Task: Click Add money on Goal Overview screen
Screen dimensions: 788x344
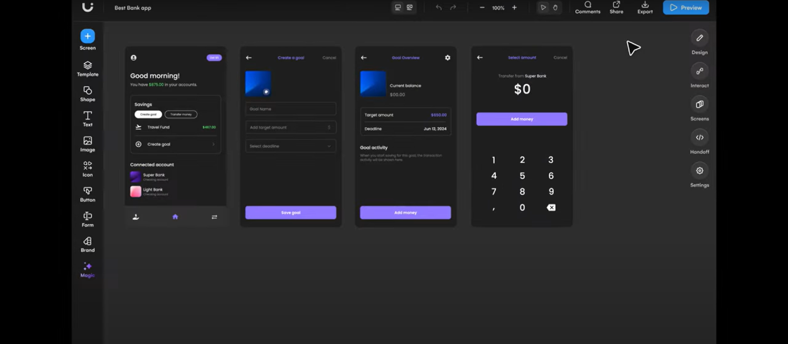Action: coord(405,213)
